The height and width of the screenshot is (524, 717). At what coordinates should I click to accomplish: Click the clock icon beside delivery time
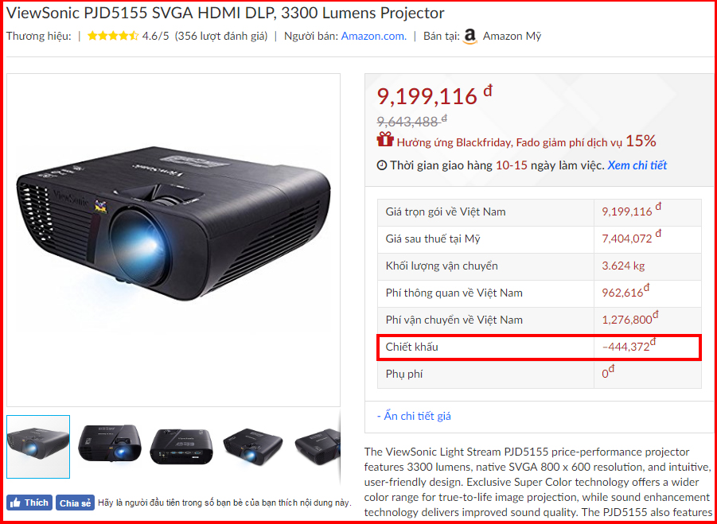(x=382, y=165)
